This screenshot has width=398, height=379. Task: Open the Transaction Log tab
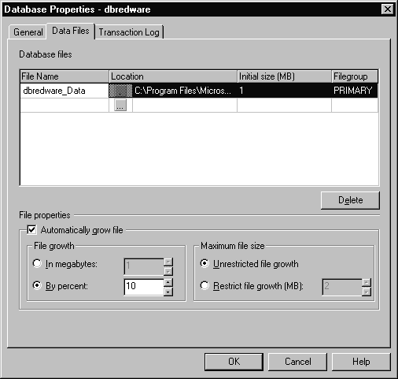(129, 32)
